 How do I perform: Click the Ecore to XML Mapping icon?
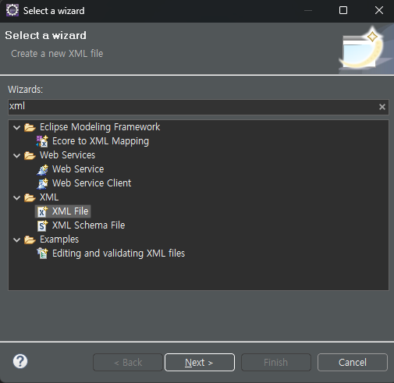[x=42, y=141]
